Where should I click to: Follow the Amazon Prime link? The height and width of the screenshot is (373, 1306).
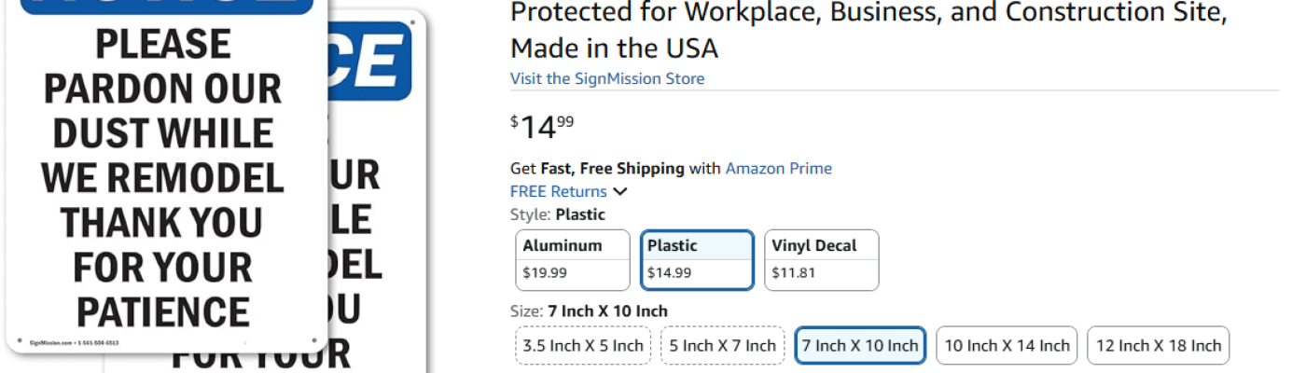778,169
